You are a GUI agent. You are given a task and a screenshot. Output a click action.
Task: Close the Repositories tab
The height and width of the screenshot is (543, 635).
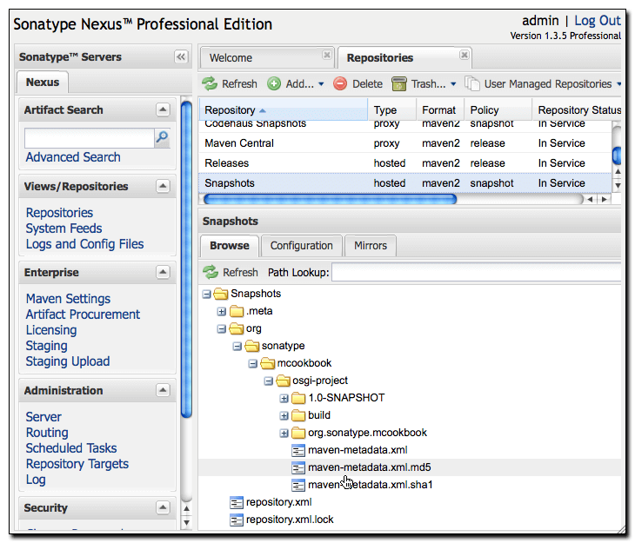[465, 55]
